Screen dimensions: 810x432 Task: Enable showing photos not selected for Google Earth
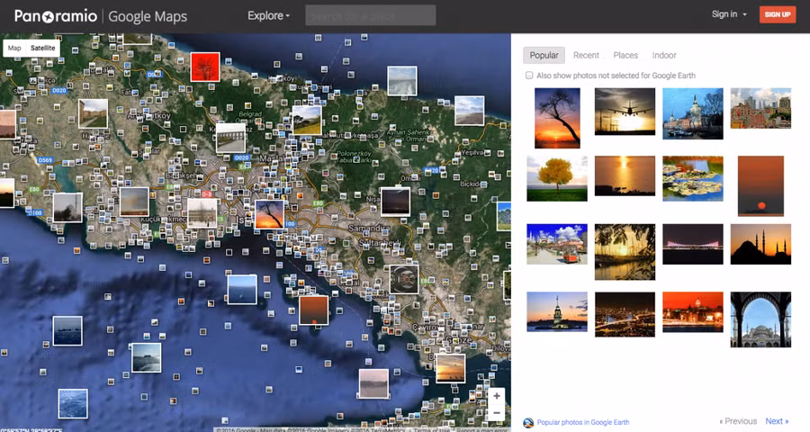(x=529, y=76)
